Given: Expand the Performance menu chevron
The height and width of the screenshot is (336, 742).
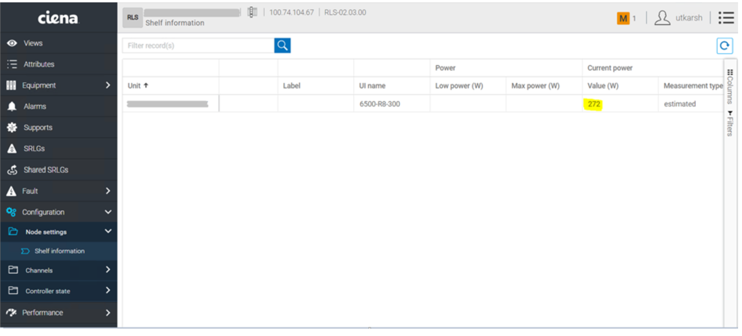Looking at the screenshot, I should tap(108, 313).
